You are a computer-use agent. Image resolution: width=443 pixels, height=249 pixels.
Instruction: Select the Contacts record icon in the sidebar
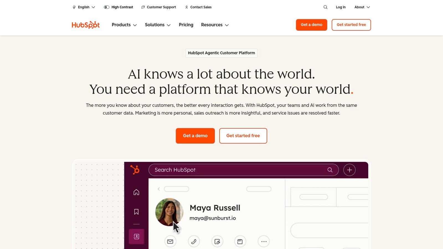coord(136,236)
